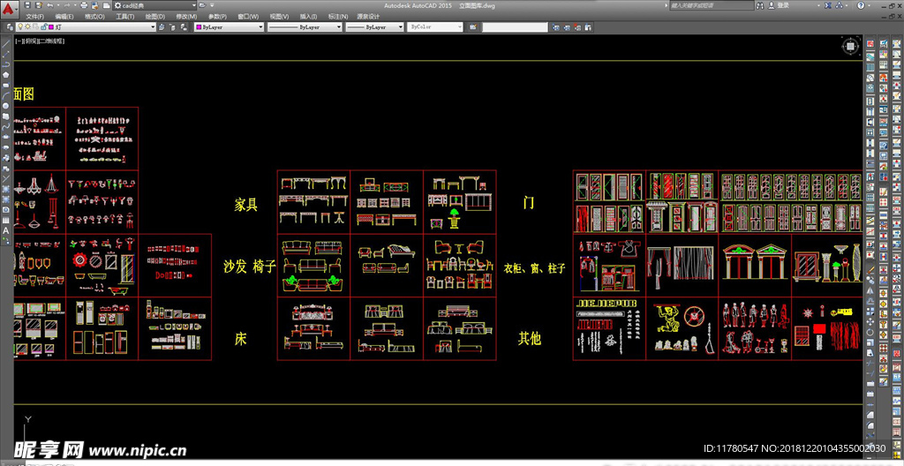
Task: Click the 其他 label in the drawing
Action: 530,339
